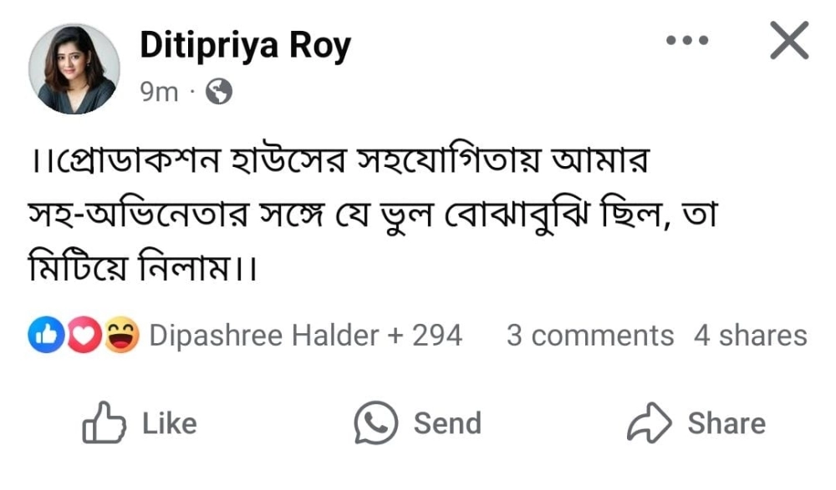Open the three-dot post options menu
Screen dimensions: 836x490
tap(687, 40)
